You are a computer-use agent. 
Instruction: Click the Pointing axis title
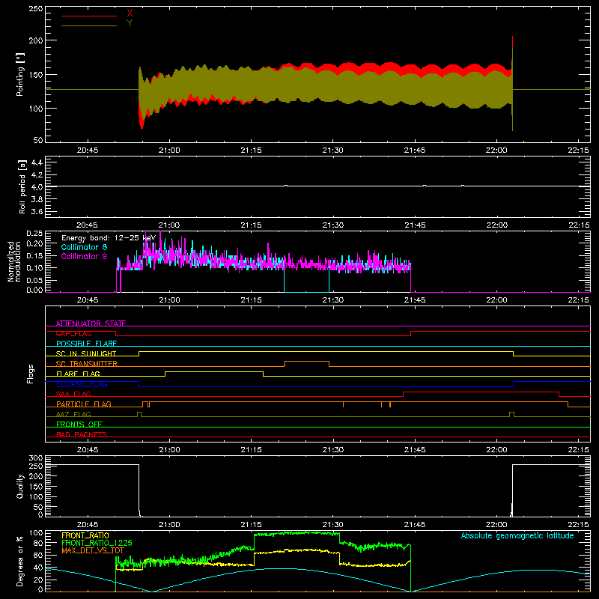tap(20, 74)
